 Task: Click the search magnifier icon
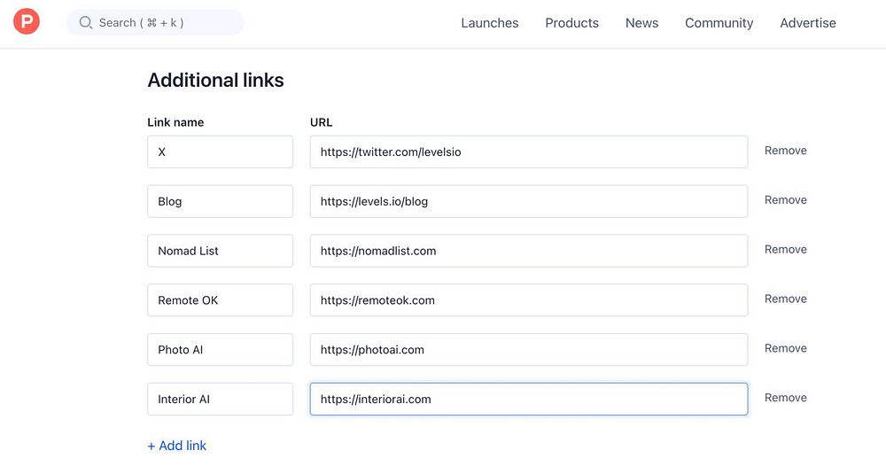pos(85,23)
